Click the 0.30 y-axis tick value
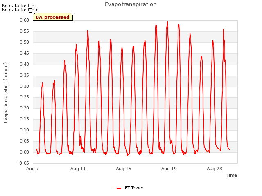The height and width of the screenshot is (196, 262). coord(25,86)
